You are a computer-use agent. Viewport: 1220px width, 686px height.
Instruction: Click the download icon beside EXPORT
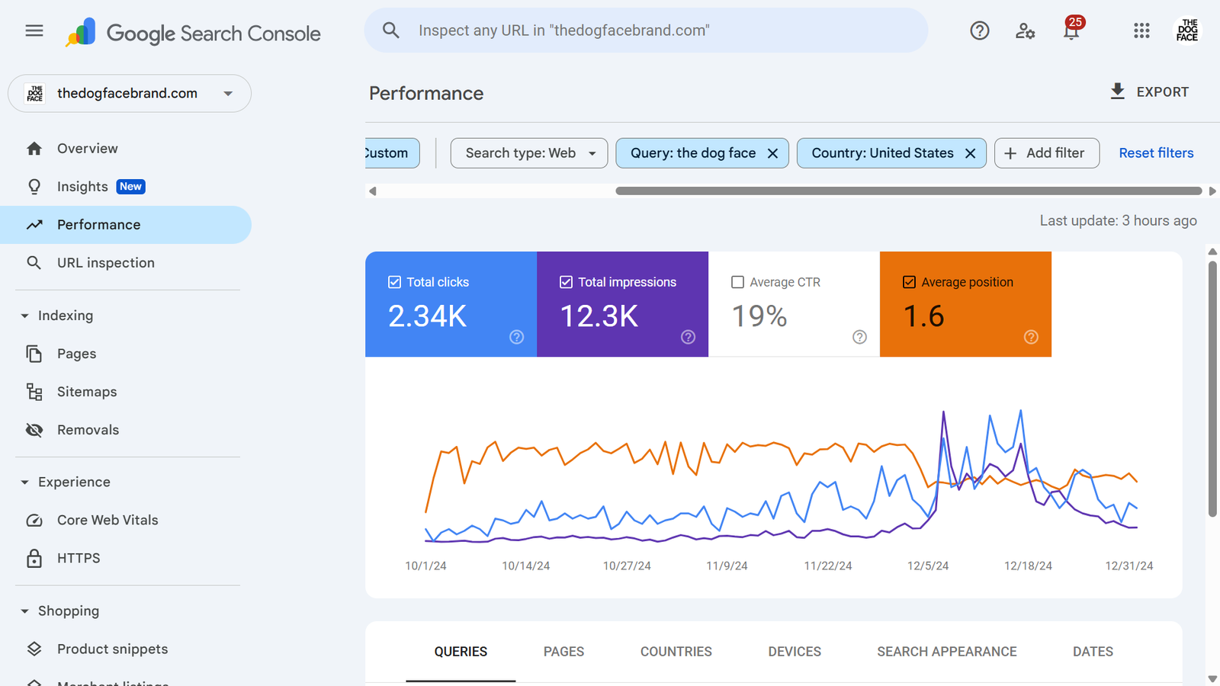point(1117,91)
